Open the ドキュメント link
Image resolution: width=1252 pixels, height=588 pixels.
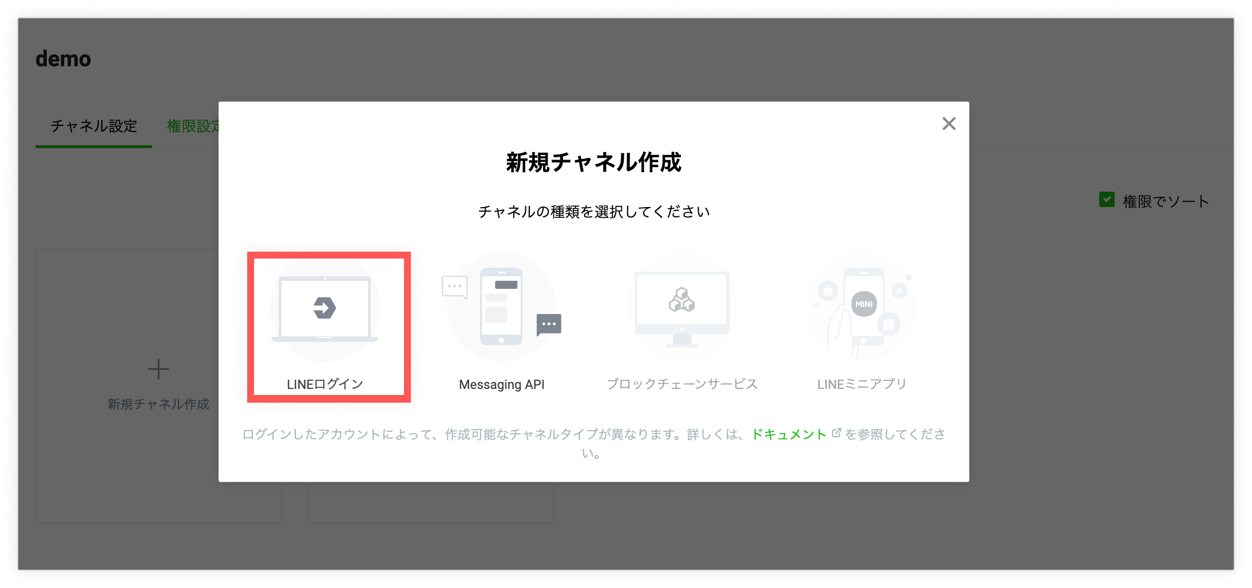click(789, 434)
